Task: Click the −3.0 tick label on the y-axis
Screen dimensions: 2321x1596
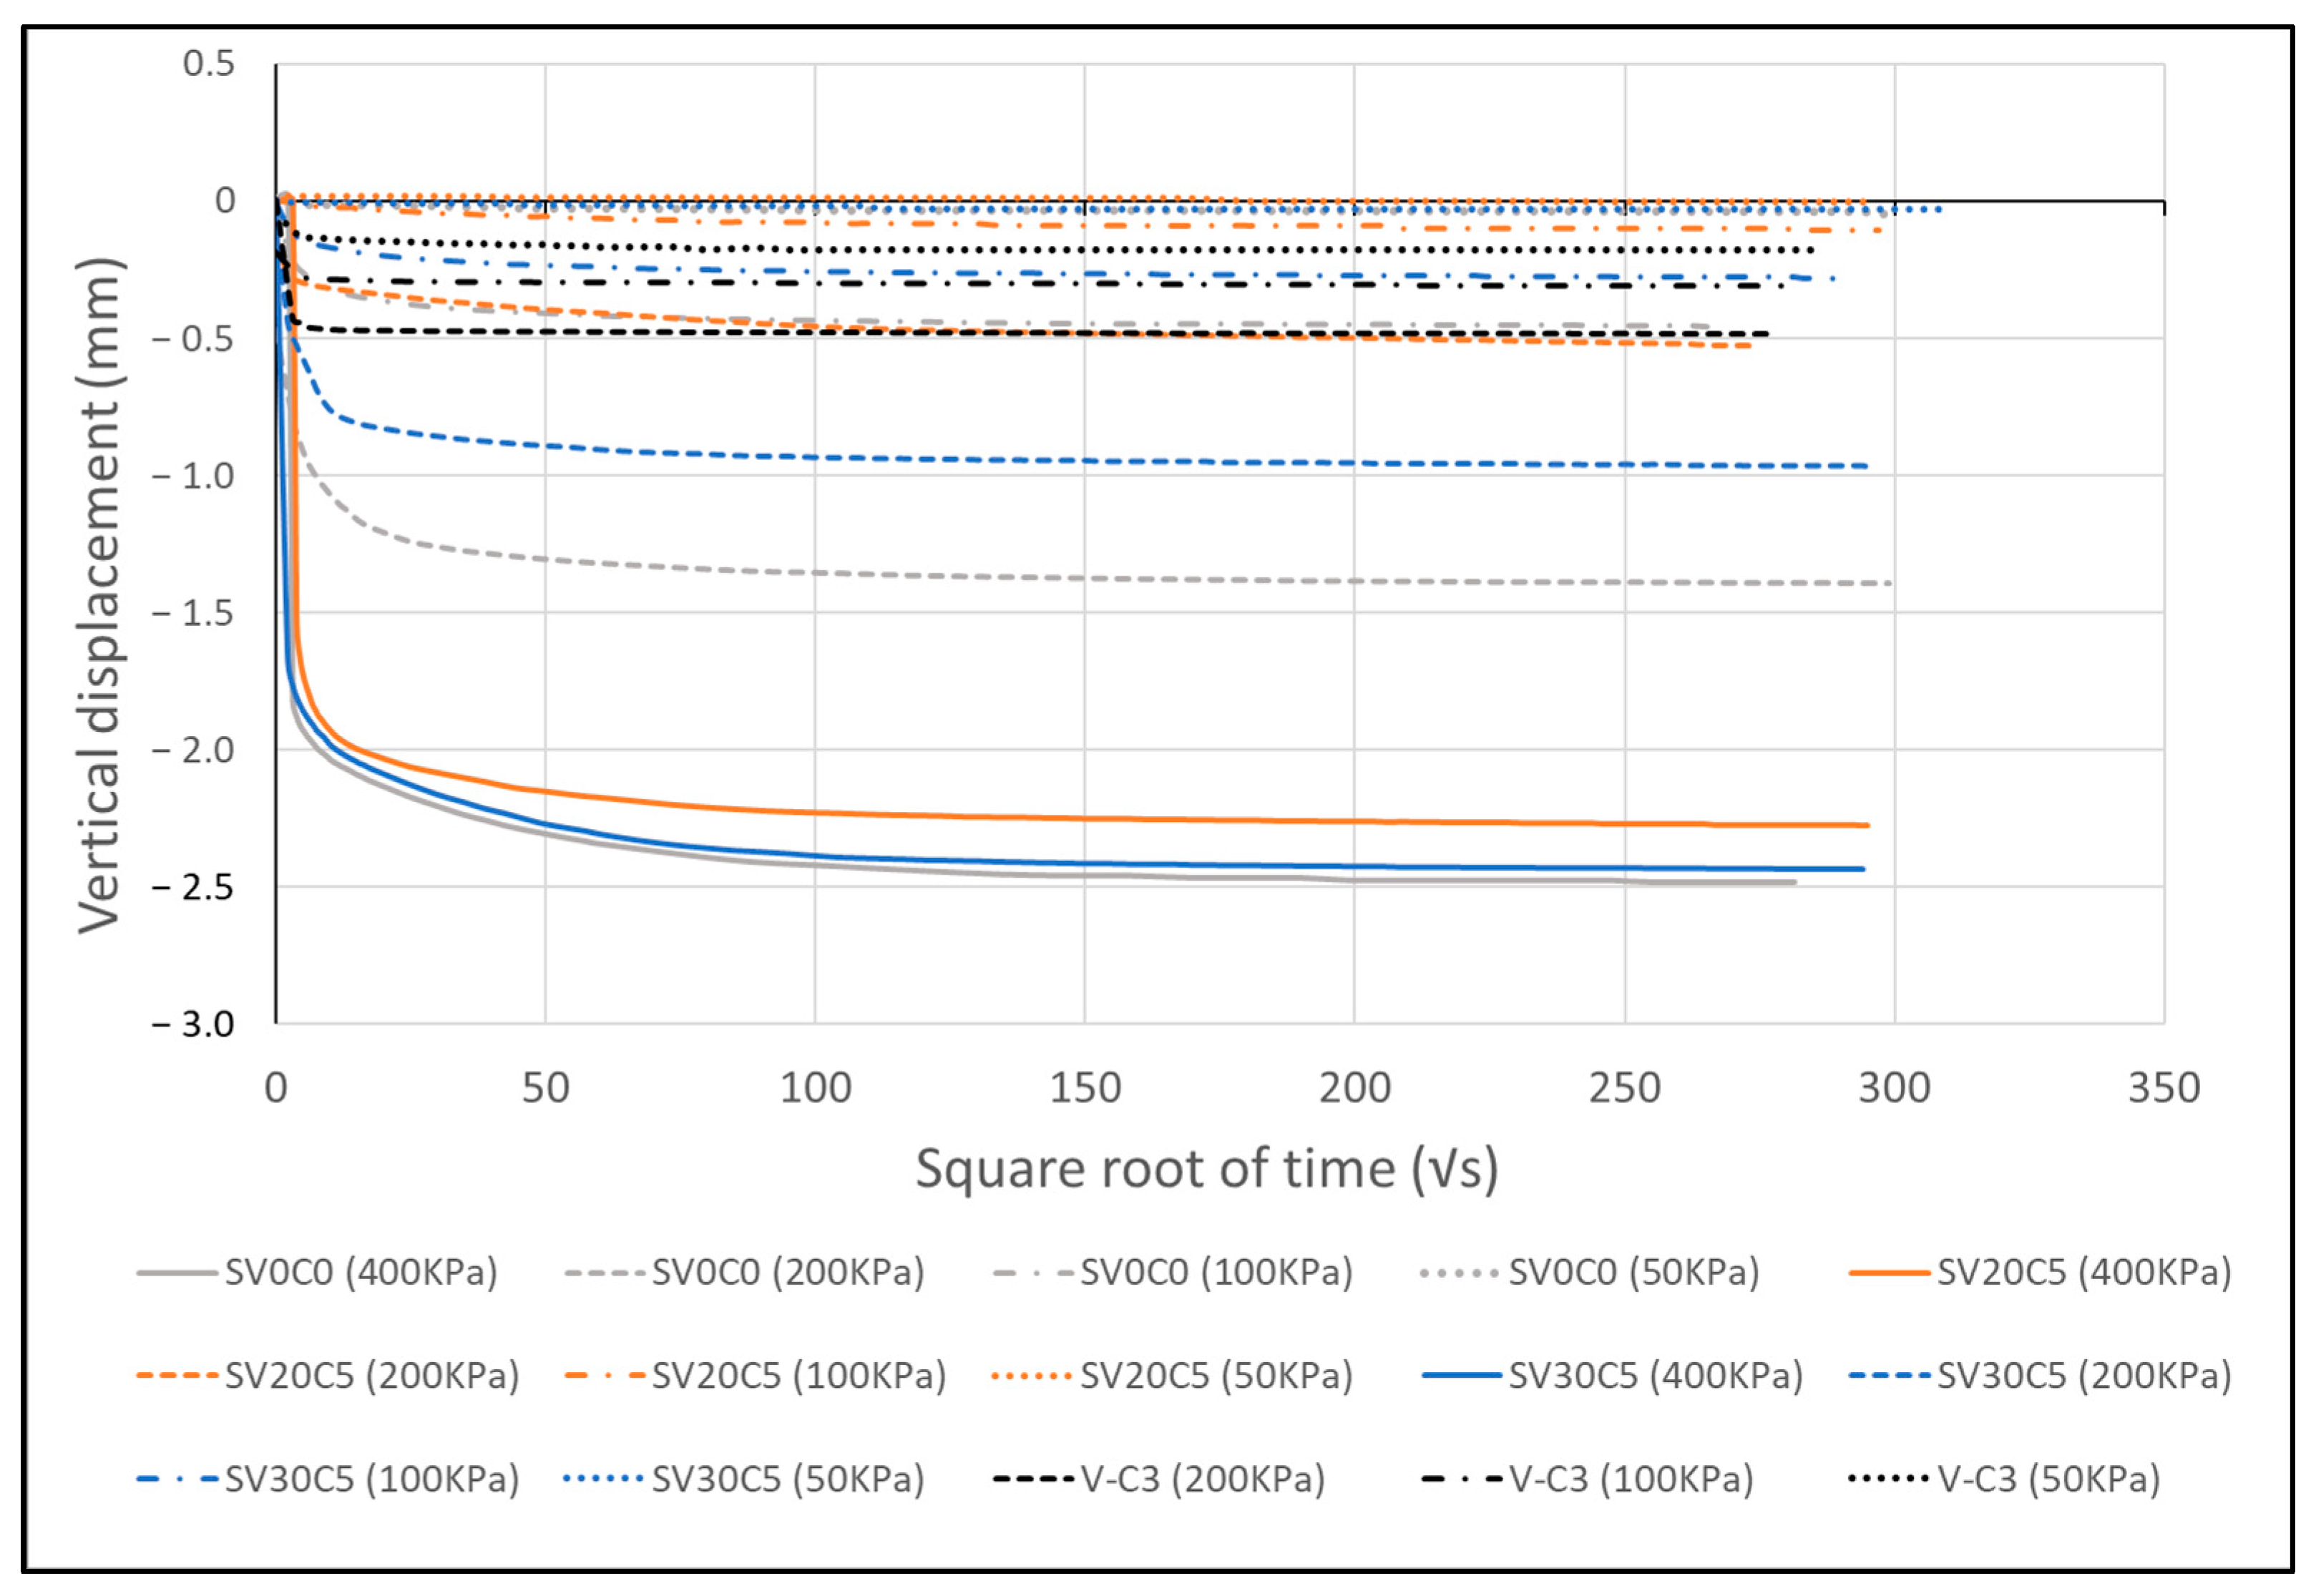Action: (x=193, y=1024)
